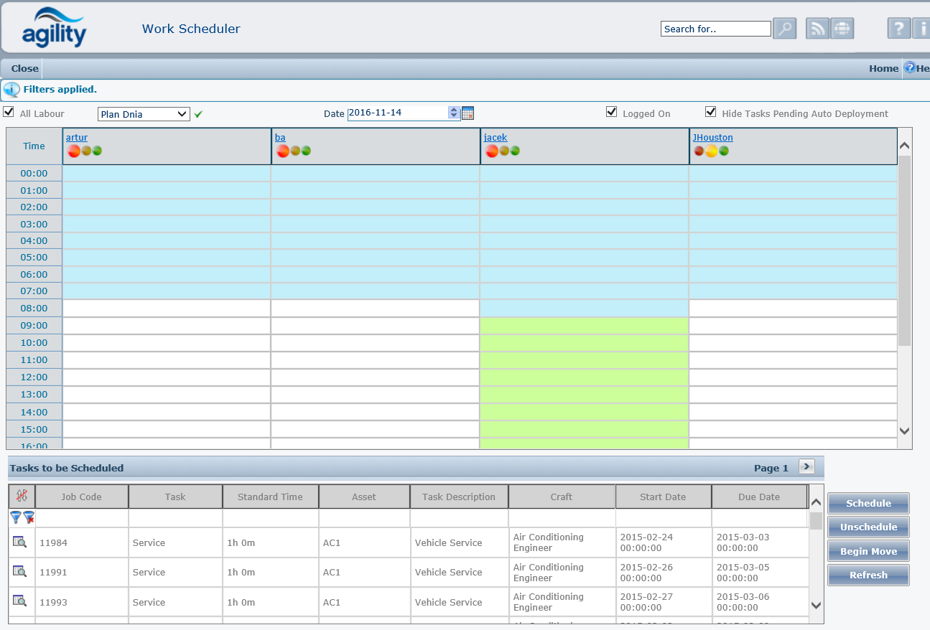Open the RSS feed icon
This screenshot has width=930, height=630.
click(817, 29)
